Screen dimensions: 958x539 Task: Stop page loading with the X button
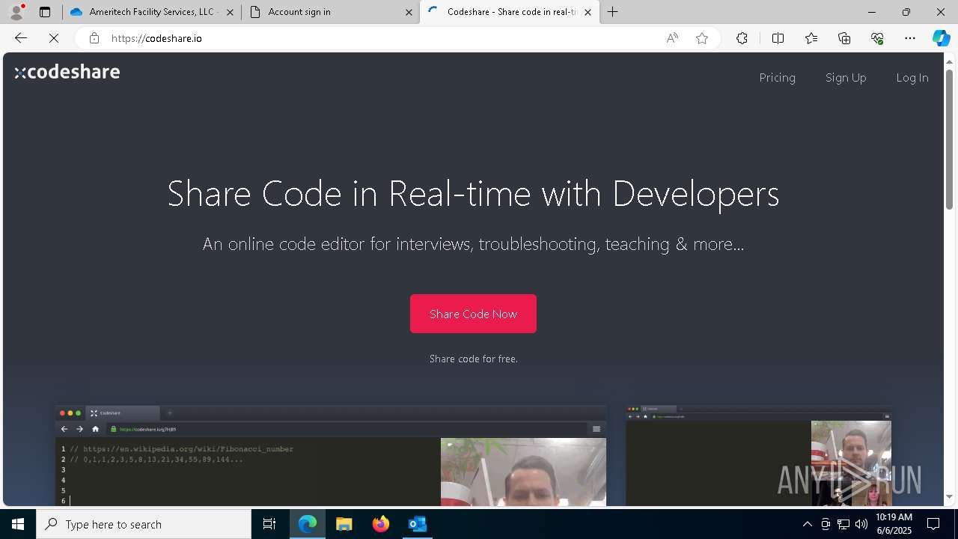[x=54, y=38]
